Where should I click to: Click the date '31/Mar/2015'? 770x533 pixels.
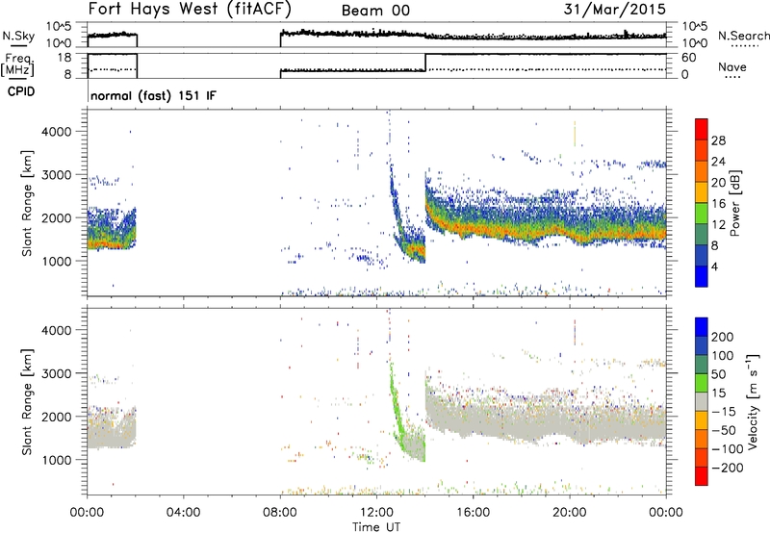[x=615, y=9]
